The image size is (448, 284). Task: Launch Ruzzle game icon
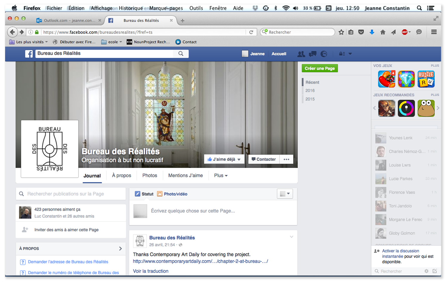click(426, 79)
